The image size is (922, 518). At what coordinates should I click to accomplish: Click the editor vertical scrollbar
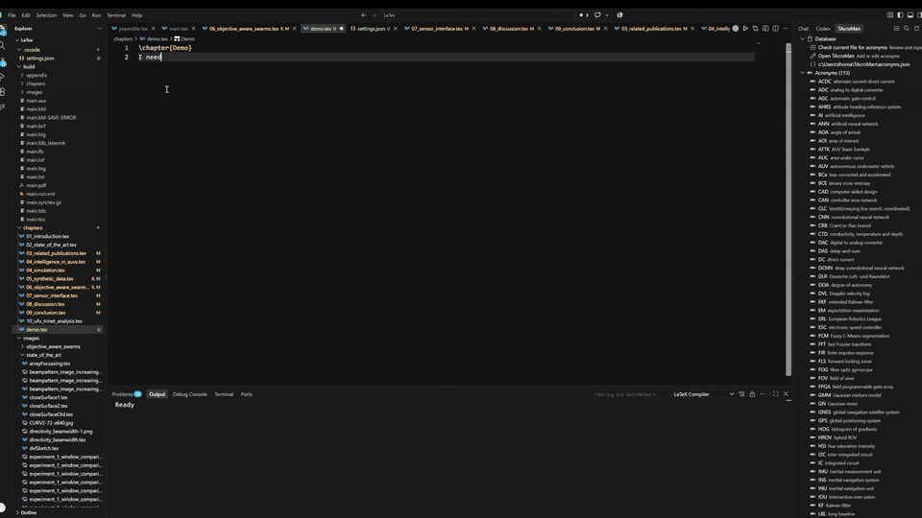(789, 210)
